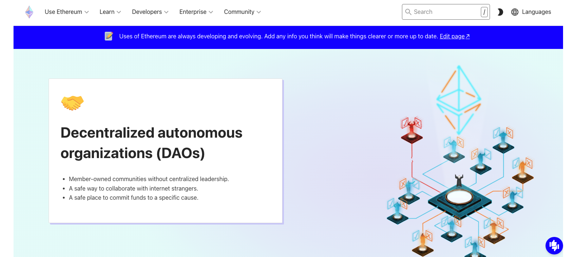Viewport: 570px width, 257px height.
Task: Expand the chevron next to Use Ethereum
Action: pyautogui.click(x=87, y=12)
